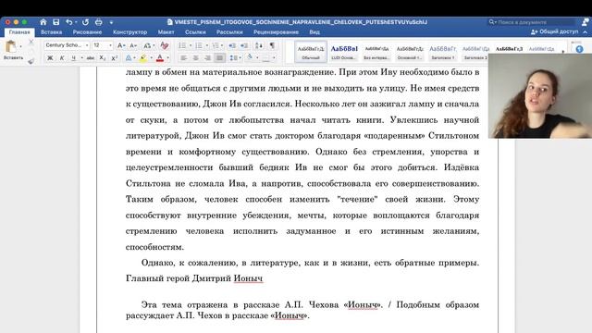This screenshot has height=333, width=592.
Task: Decrease font size with smaller A
Action: 133,45
